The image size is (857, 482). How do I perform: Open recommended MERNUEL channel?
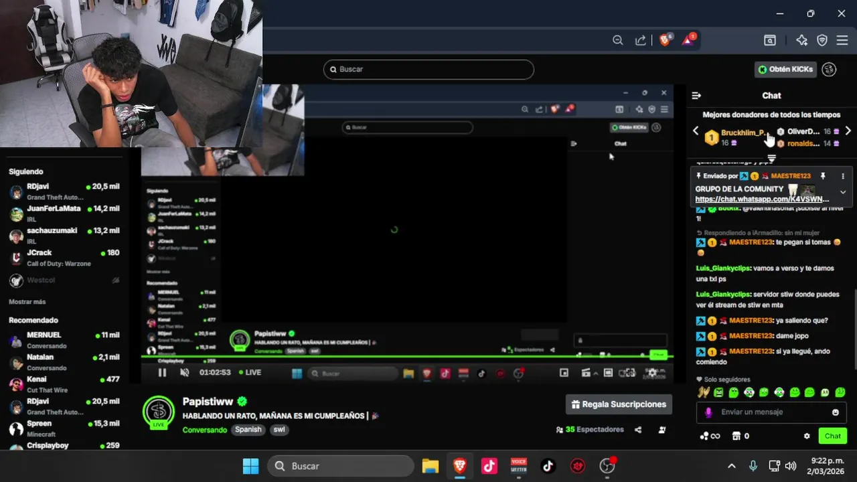coord(64,340)
